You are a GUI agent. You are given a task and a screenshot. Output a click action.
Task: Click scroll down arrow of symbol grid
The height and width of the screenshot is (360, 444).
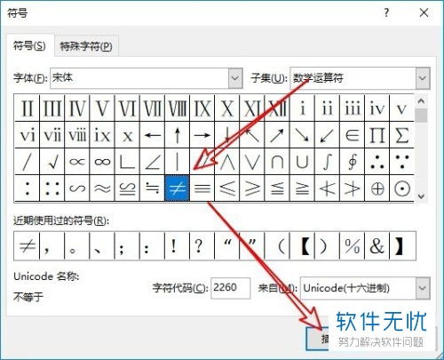coord(421,196)
